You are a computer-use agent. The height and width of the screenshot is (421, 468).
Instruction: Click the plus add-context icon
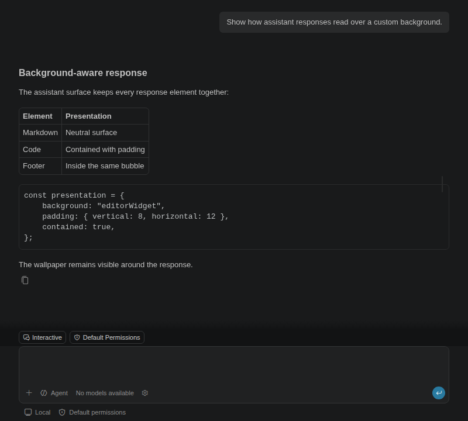click(29, 393)
